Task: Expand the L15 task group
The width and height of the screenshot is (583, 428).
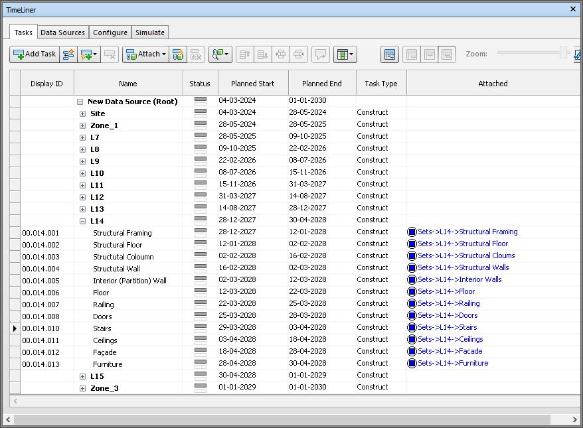Action: pos(82,376)
